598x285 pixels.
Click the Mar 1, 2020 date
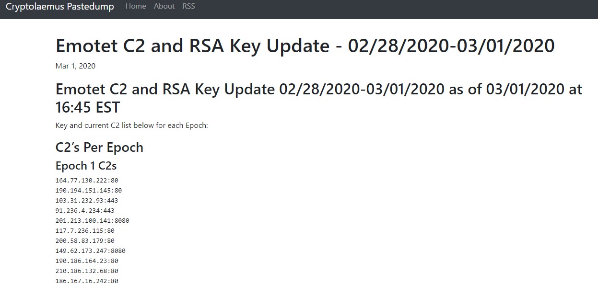[x=75, y=66]
